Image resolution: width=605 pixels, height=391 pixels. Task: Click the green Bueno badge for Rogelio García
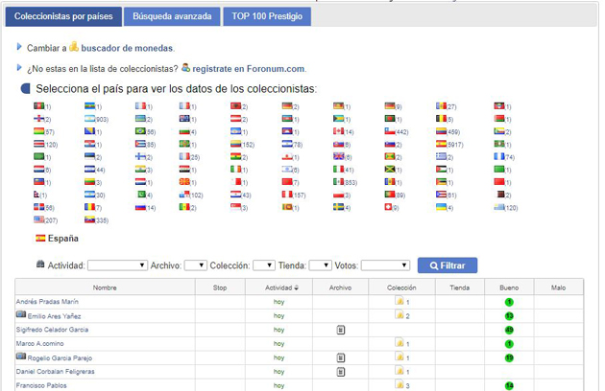coord(509,357)
